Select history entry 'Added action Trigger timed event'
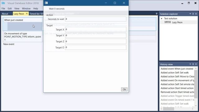 [x=177, y=96]
